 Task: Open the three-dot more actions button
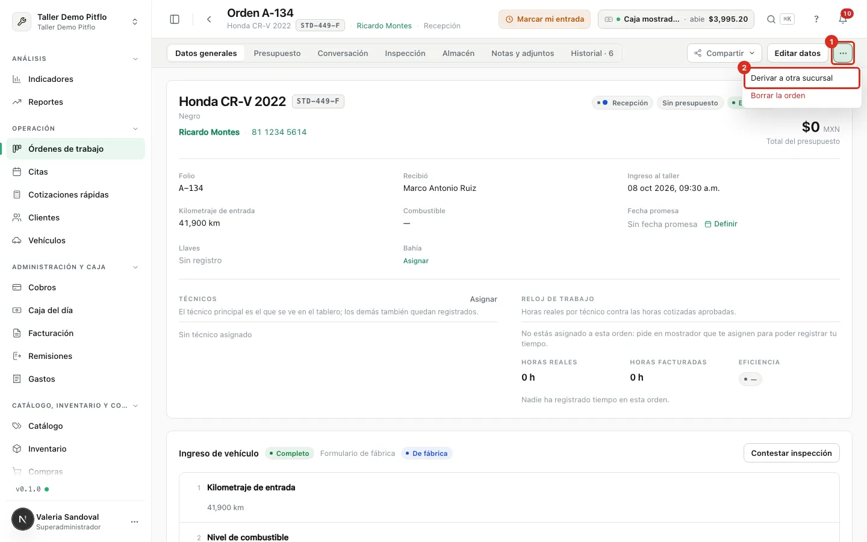[843, 53]
